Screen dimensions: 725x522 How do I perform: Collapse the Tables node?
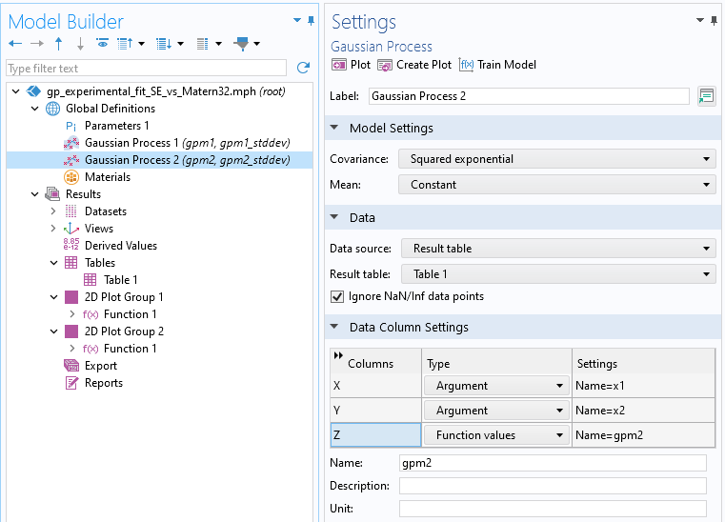coord(54,263)
